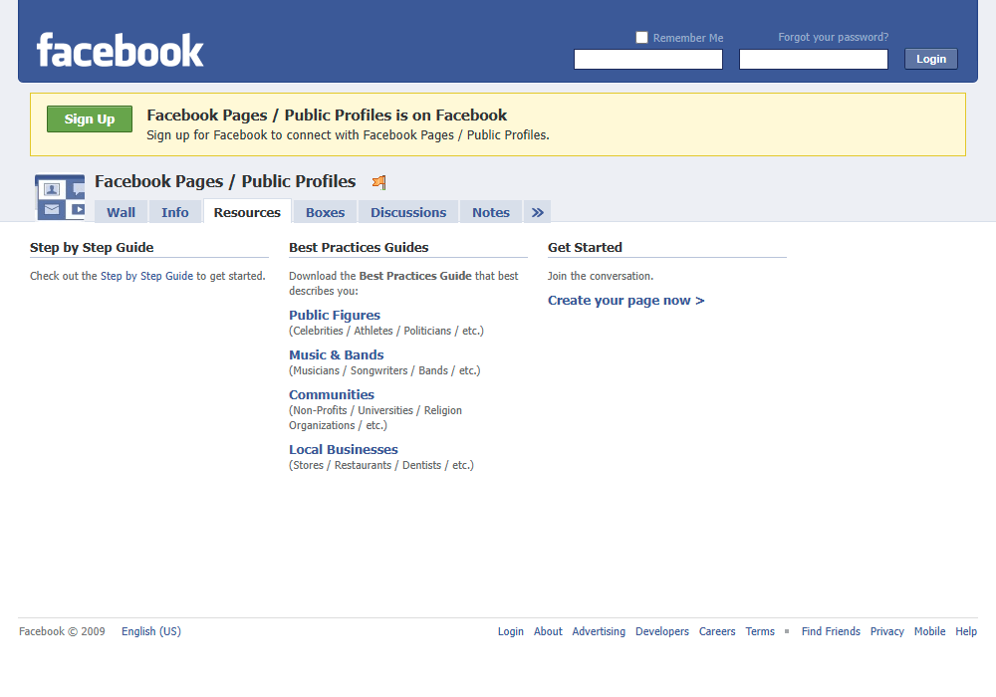The image size is (996, 697).
Task: Click the 'Join the conversation.' text
Action: 601,276
